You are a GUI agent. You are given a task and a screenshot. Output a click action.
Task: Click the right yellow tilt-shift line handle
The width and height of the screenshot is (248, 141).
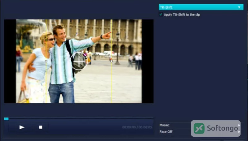pos(111,61)
